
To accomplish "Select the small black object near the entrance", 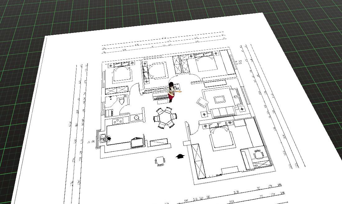I will pyautogui.click(x=179, y=156).
